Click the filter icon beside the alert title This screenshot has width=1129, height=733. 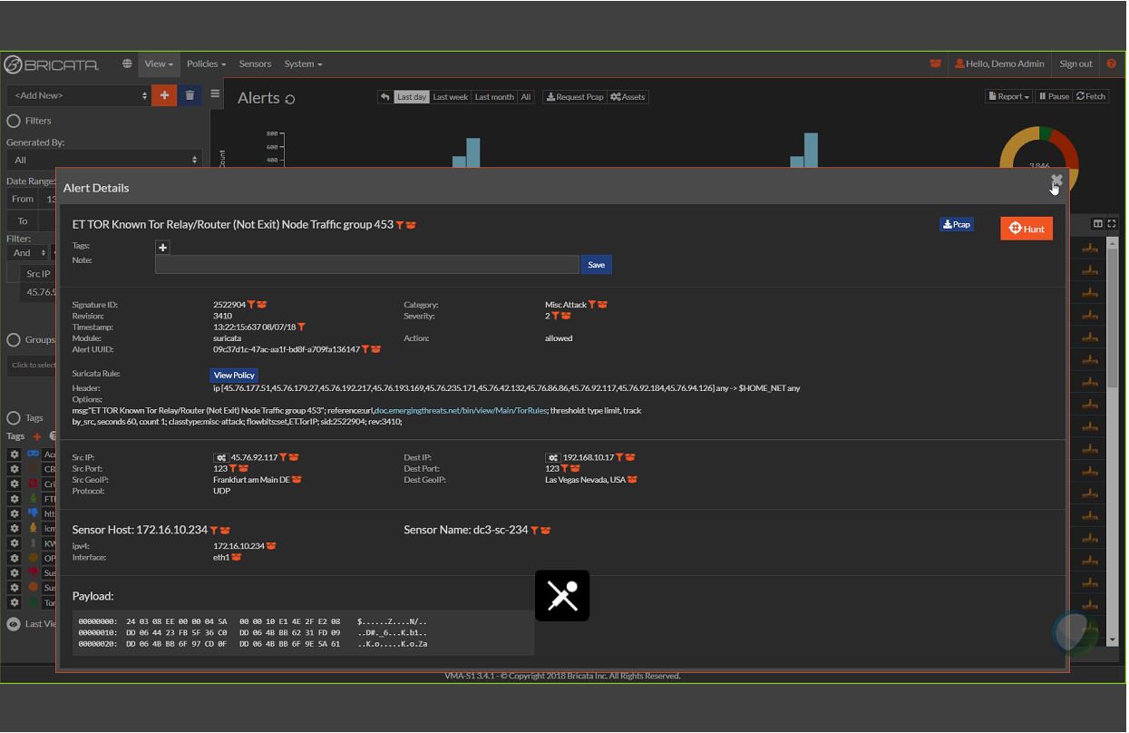click(x=400, y=225)
